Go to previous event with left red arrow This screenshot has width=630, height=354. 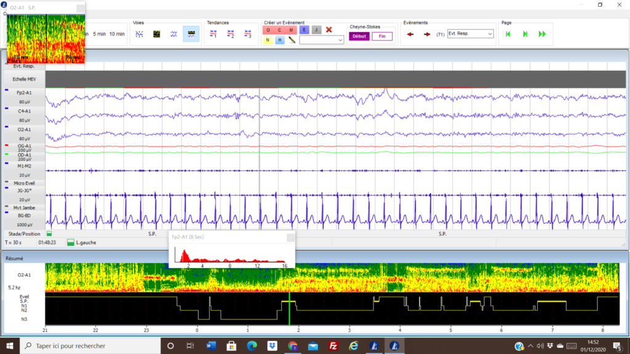point(410,34)
